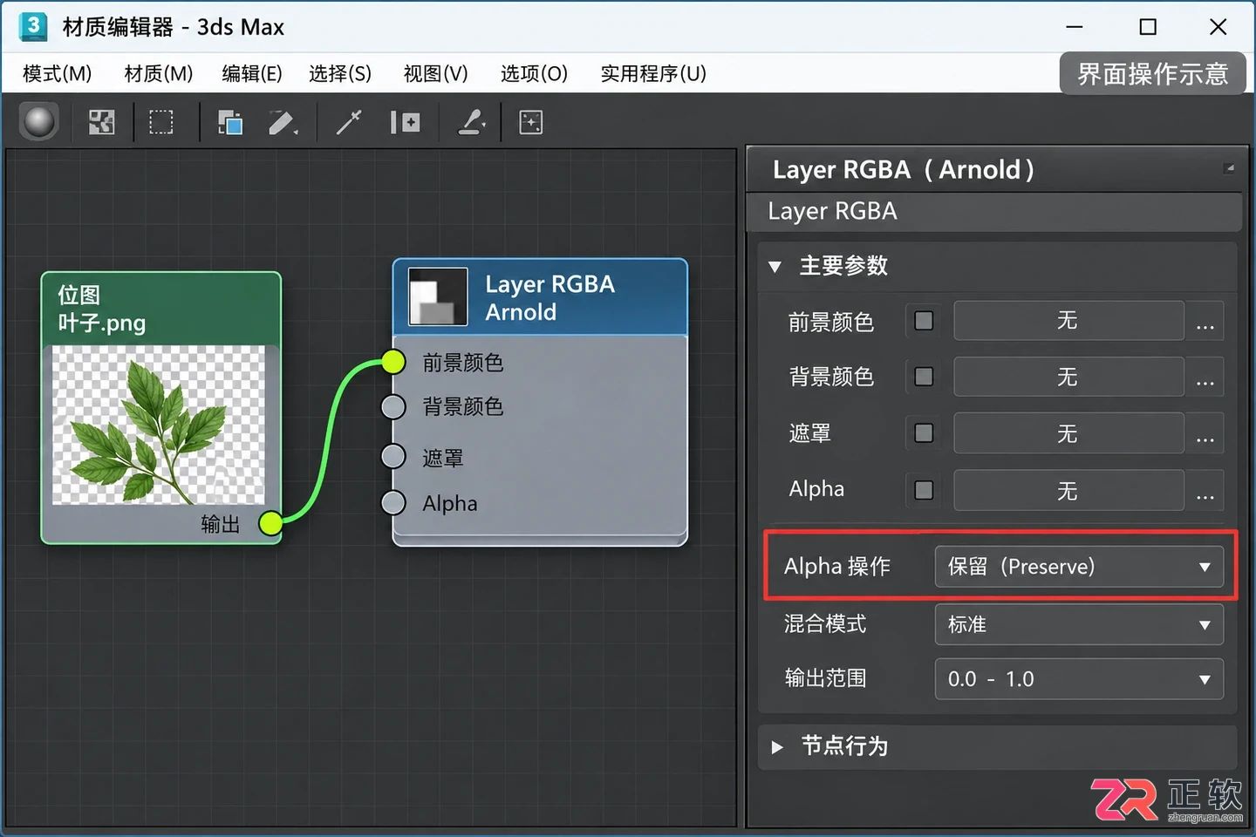This screenshot has width=1256, height=837.
Task: Click the 3ds Max app icon
Action: tap(33, 26)
